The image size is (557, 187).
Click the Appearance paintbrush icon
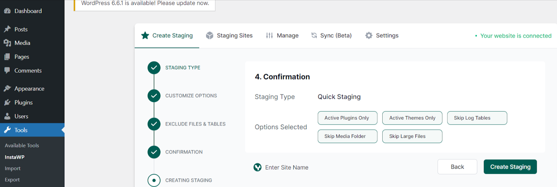pos(7,88)
